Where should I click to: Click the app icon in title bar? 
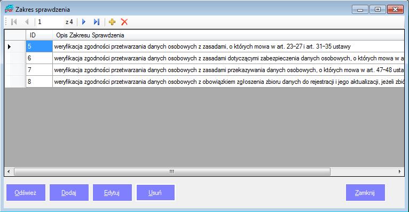click(x=9, y=9)
